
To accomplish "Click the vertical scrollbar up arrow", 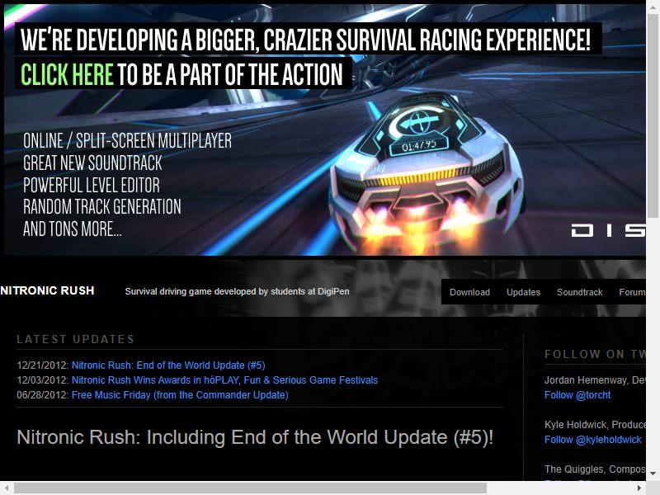I will 653,6.
